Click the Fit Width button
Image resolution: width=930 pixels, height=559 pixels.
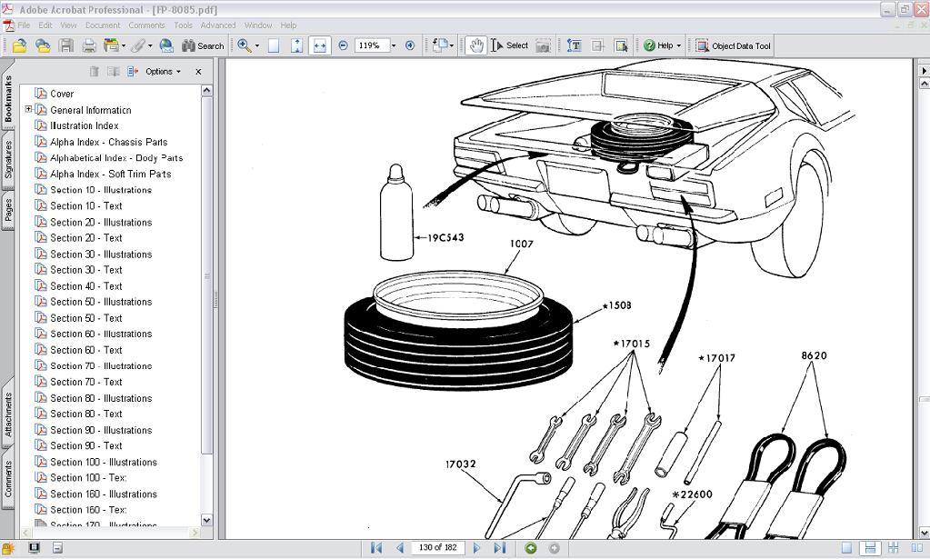pyautogui.click(x=319, y=45)
